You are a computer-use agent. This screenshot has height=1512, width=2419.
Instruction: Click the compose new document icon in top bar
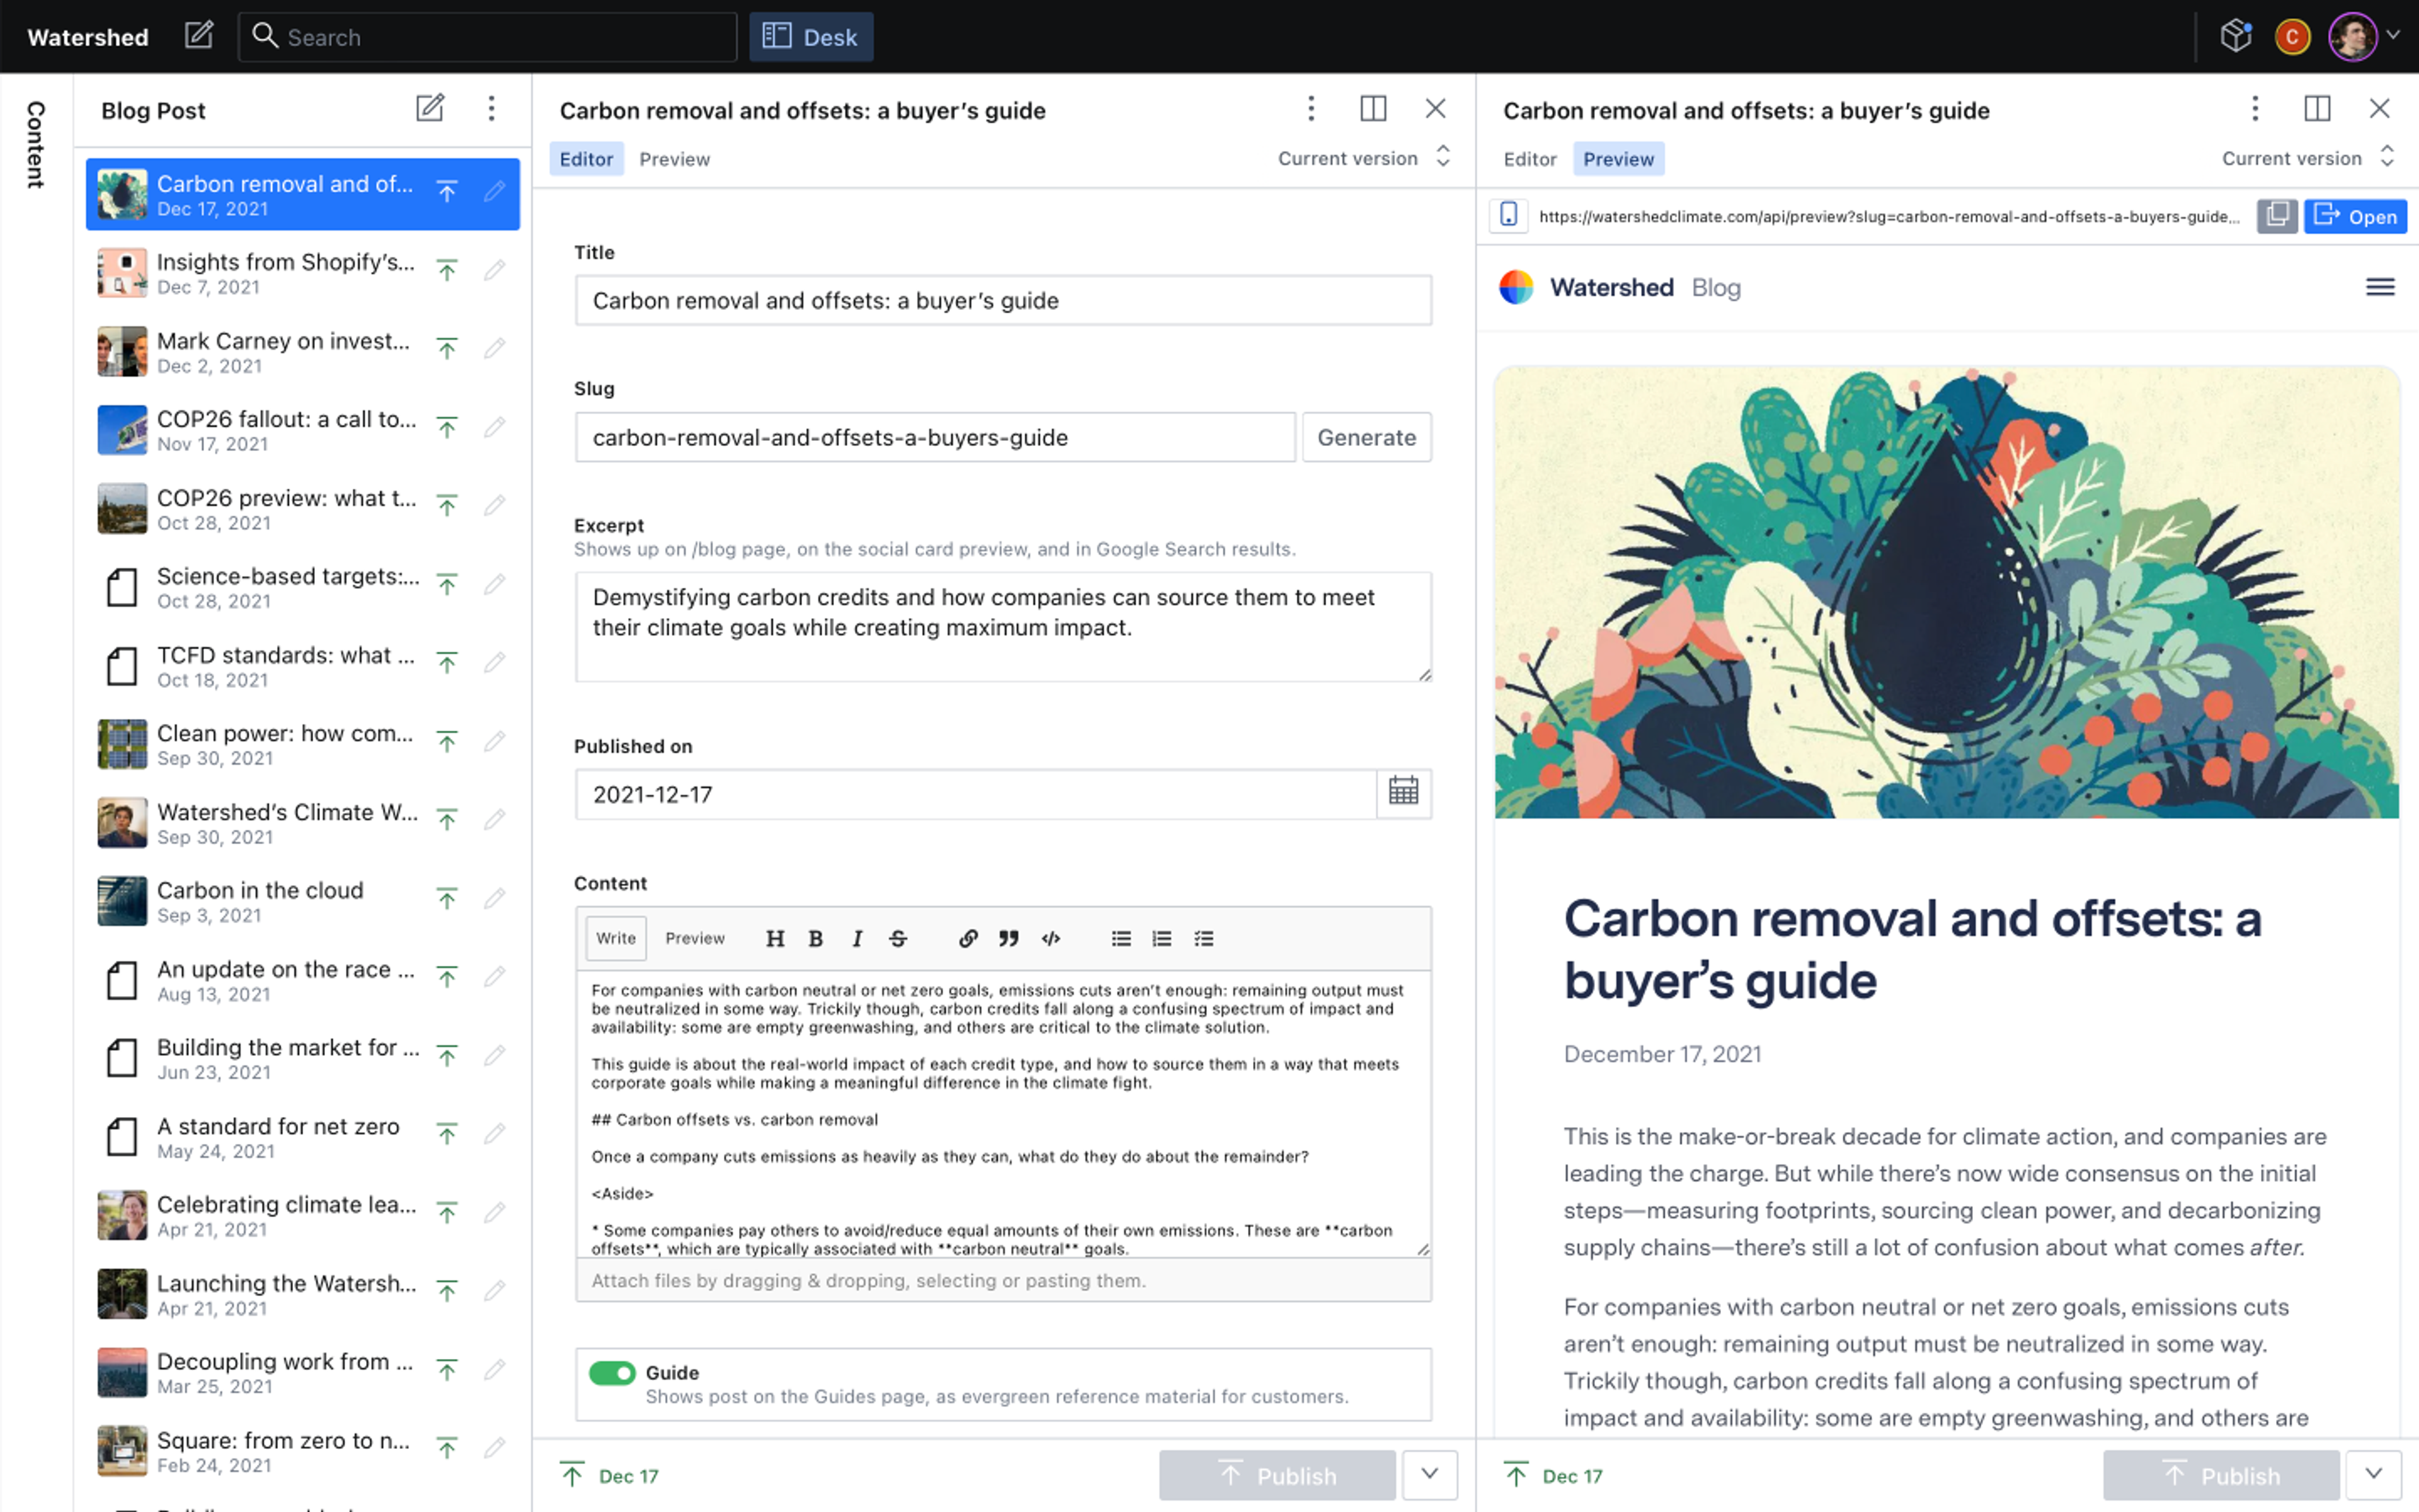pos(199,37)
